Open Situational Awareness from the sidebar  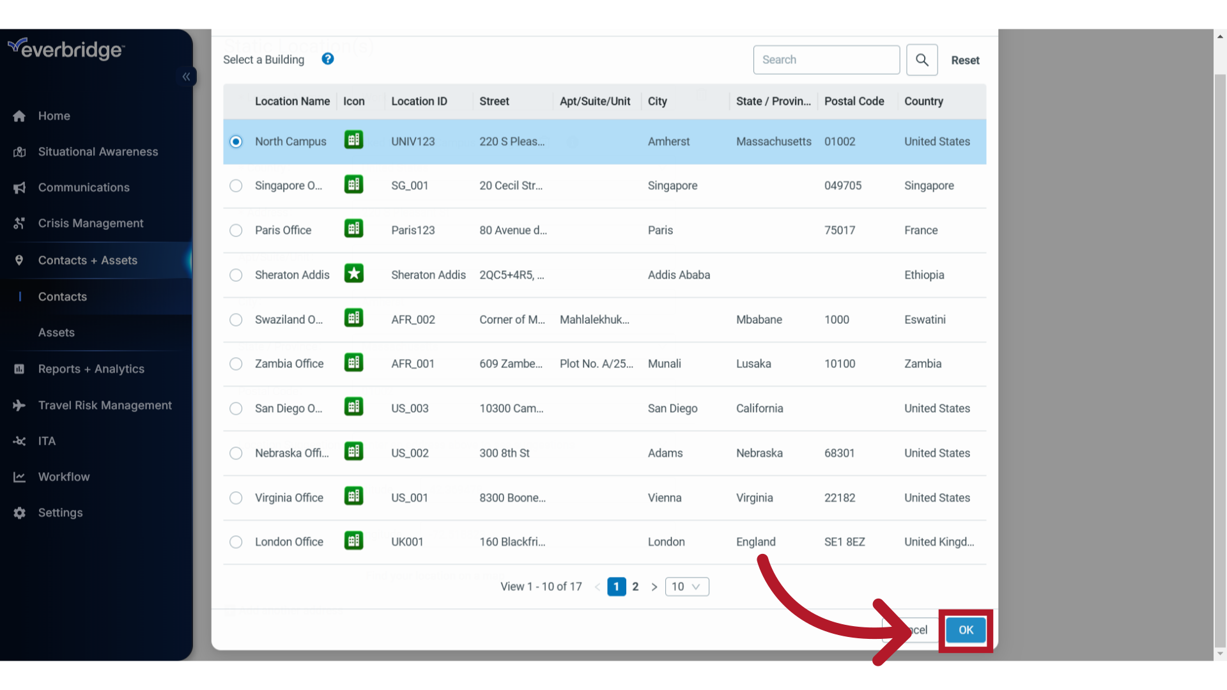(x=97, y=151)
